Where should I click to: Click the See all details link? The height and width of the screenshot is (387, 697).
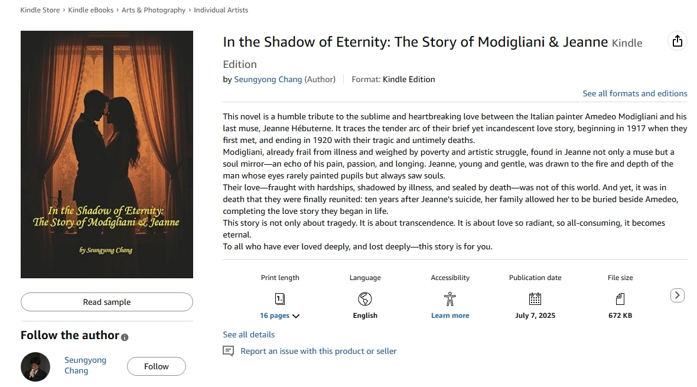point(249,334)
